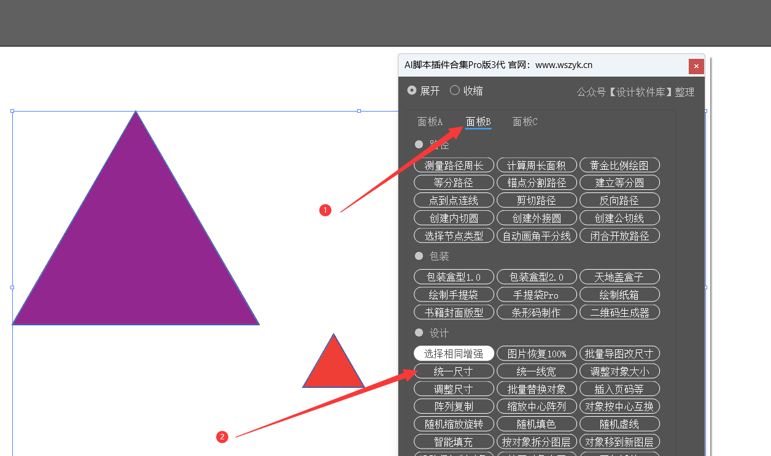Open 选择节点类型 script
Screen dimensions: 771x456
coord(454,236)
